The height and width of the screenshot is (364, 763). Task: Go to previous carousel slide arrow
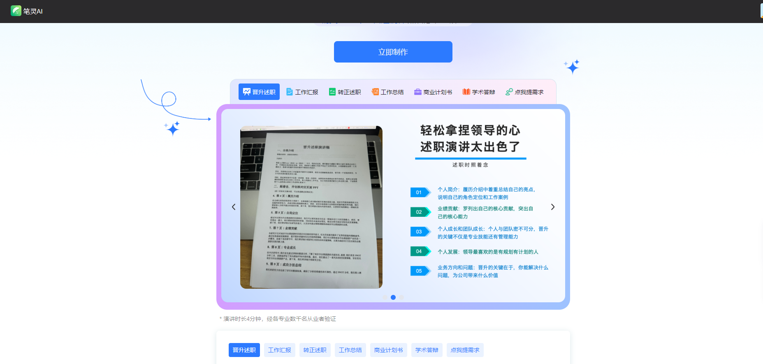[x=234, y=207]
